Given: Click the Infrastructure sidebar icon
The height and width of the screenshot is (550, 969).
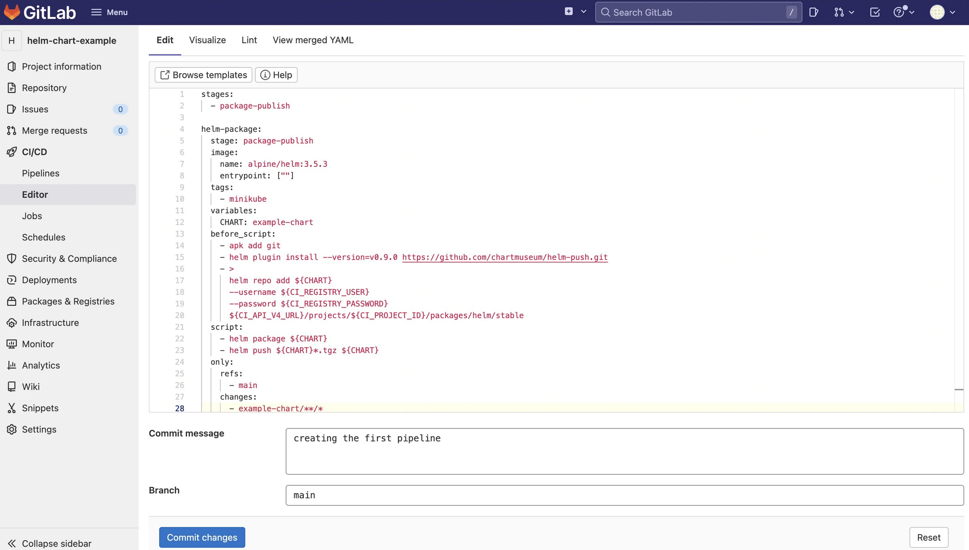Looking at the screenshot, I should pos(12,323).
